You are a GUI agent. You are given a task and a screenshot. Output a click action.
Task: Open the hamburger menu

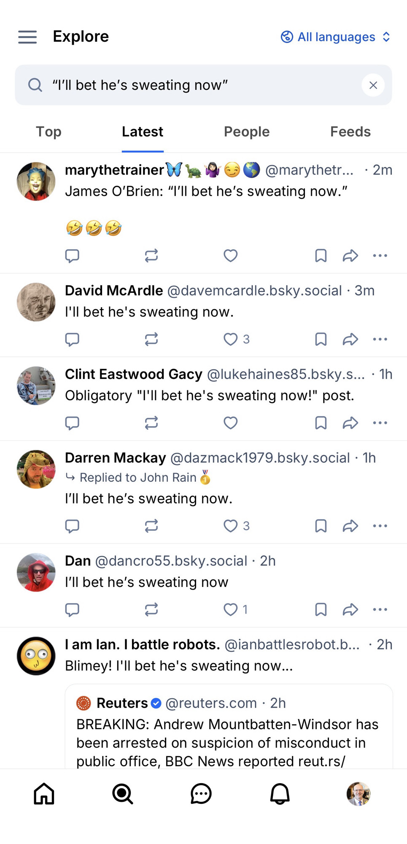click(27, 37)
